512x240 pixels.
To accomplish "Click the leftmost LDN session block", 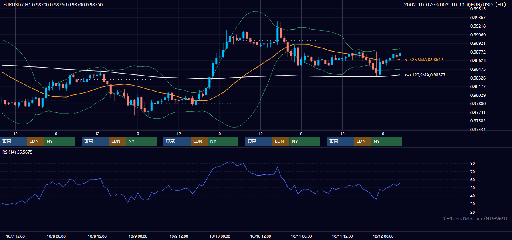I will (x=36, y=141).
